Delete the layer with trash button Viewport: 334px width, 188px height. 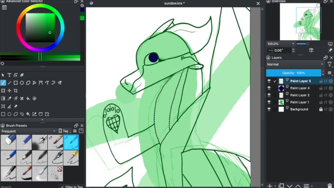tap(330, 186)
